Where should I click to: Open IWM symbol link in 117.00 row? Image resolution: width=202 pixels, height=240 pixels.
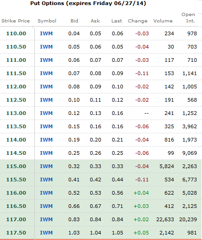pyautogui.click(x=46, y=219)
